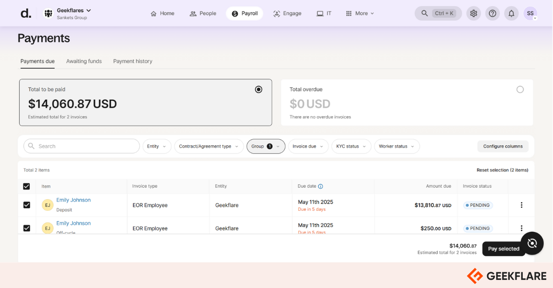Open the notifications bell
Viewport: 553px width, 288px height.
[x=511, y=13]
